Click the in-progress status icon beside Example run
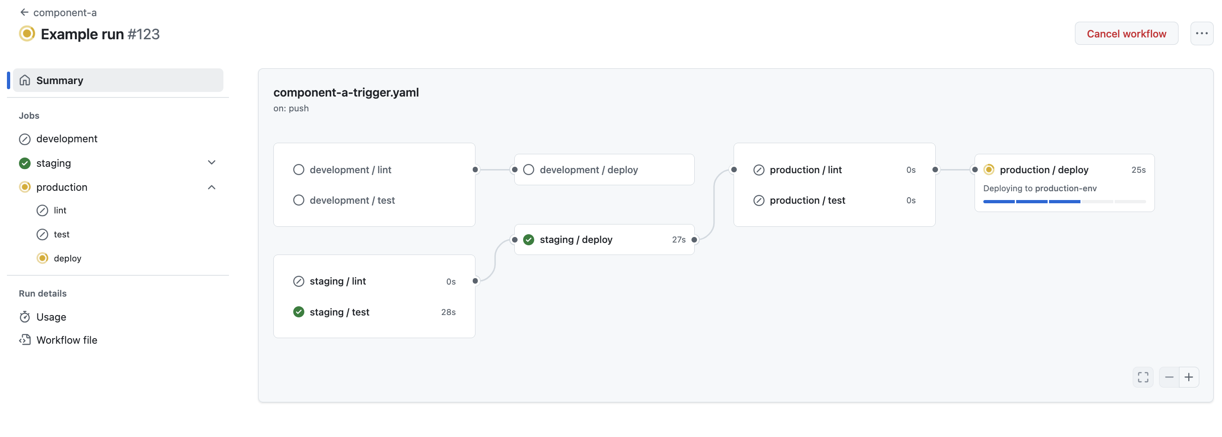This screenshot has height=437, width=1222. pos(27,34)
